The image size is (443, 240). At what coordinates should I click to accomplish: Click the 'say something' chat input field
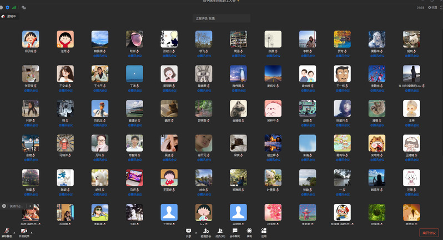[x=16, y=206]
